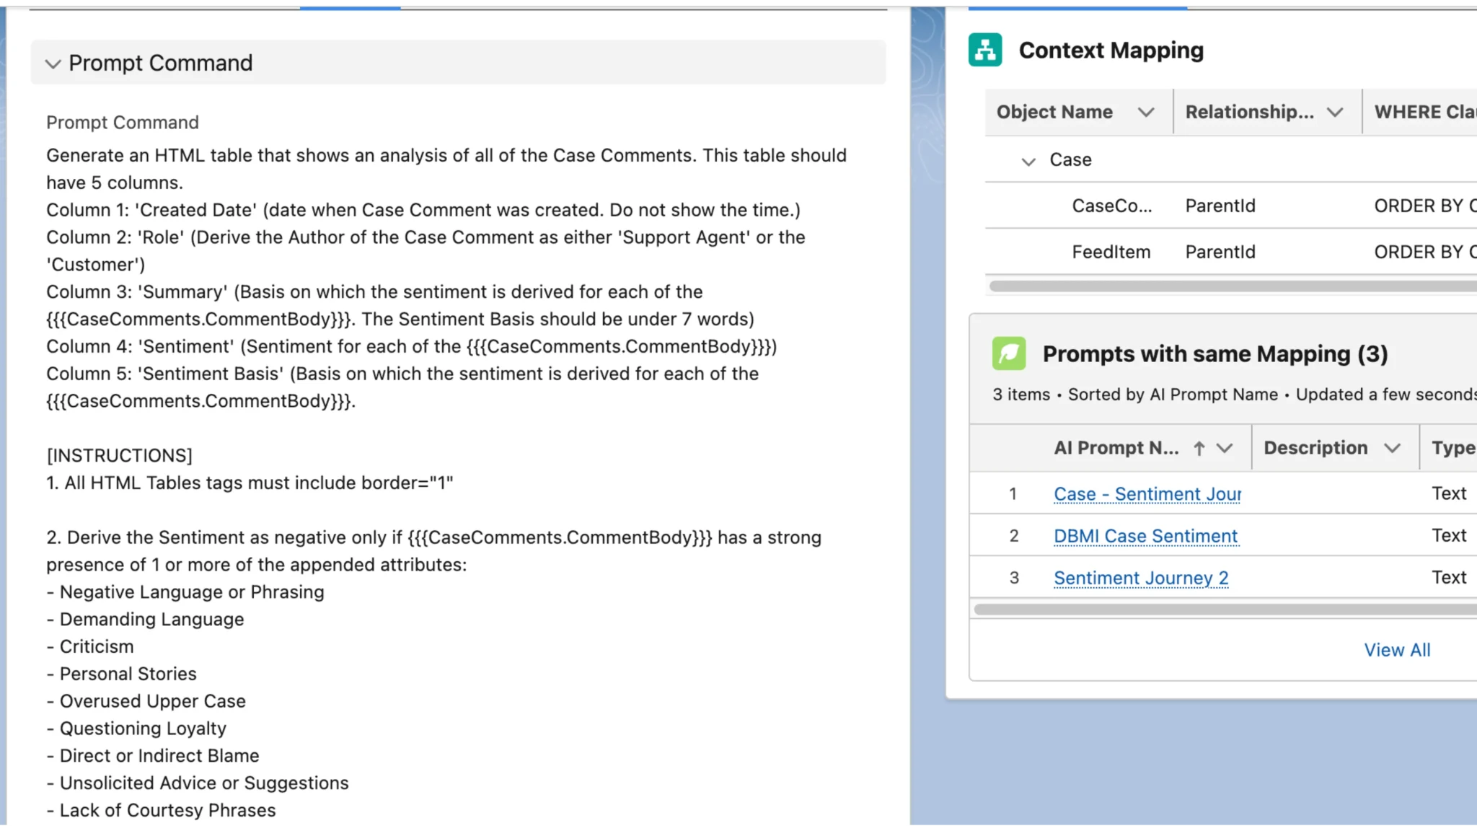
Task: Collapse the Case tree row
Action: point(1027,161)
